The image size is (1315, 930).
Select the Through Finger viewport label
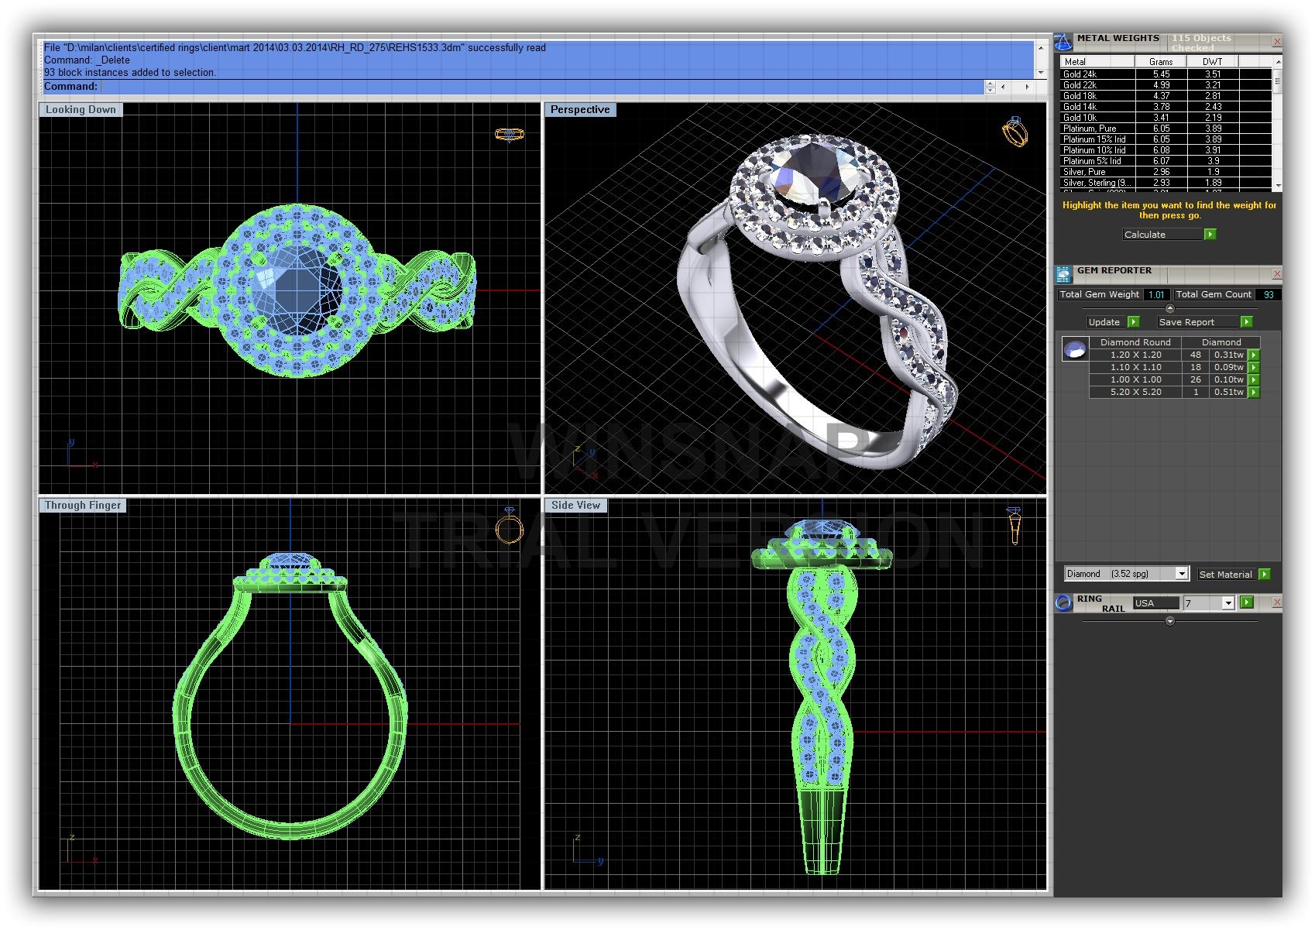pos(83,506)
